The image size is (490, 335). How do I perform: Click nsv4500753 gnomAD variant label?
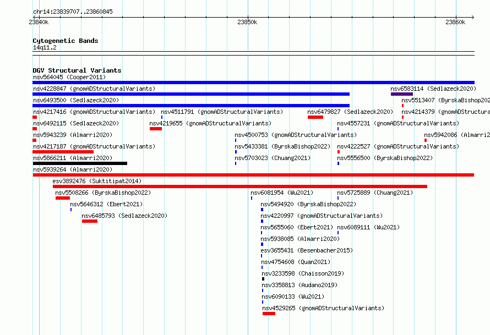pos(296,135)
